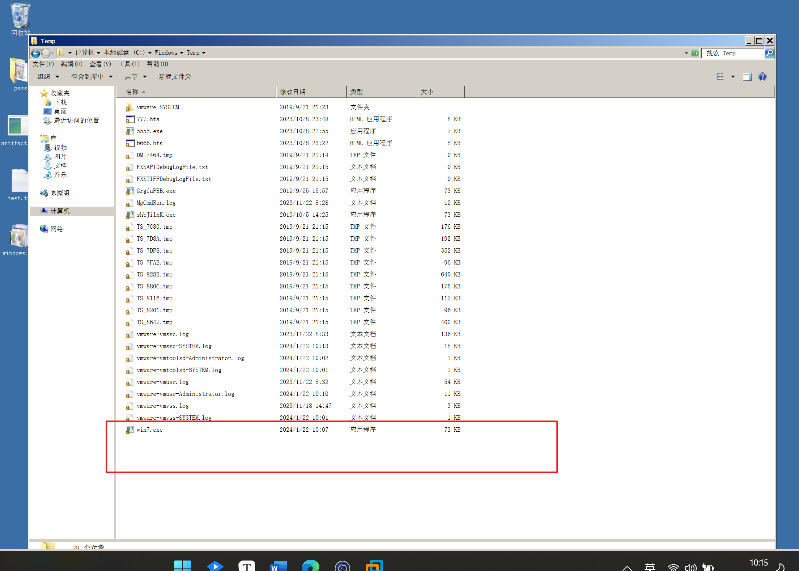Open the 查看(V) menu
Viewport: 799px width, 571px height.
pyautogui.click(x=100, y=64)
